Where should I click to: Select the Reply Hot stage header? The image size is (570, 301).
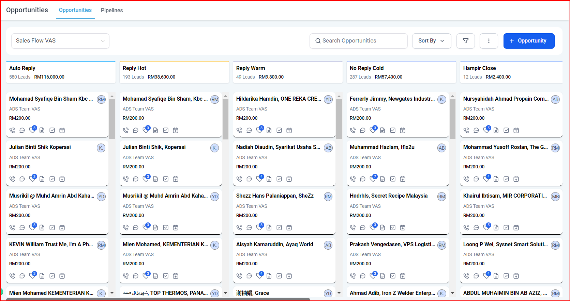(174, 72)
